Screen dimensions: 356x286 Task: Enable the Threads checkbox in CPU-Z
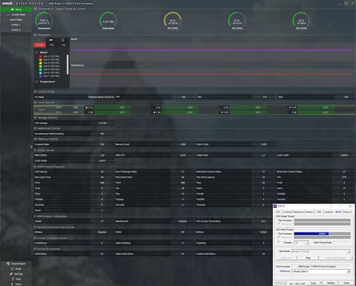tap(280, 242)
